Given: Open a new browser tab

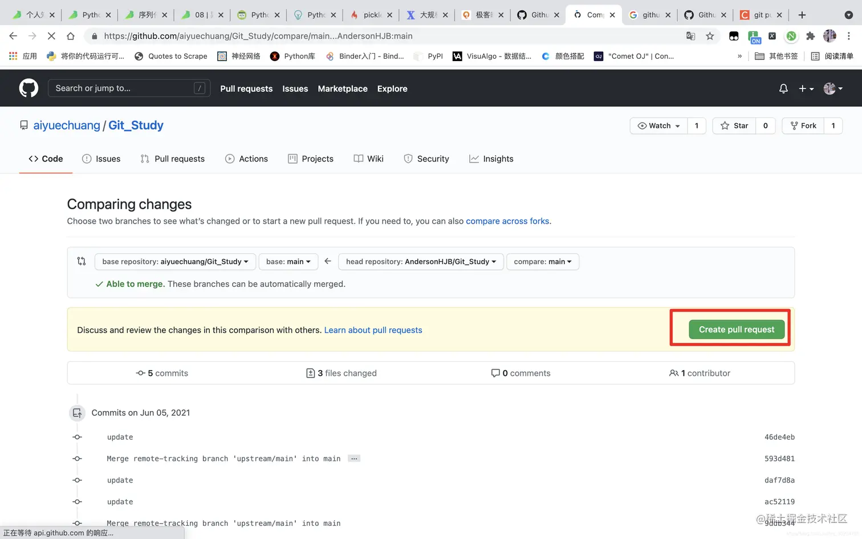Looking at the screenshot, I should coord(802,15).
